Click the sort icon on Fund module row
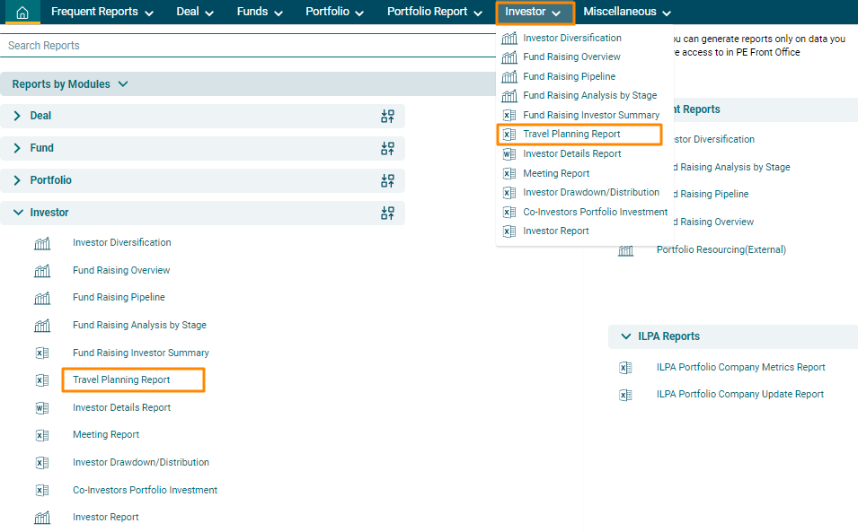This screenshot has height=532, width=858. [x=387, y=148]
